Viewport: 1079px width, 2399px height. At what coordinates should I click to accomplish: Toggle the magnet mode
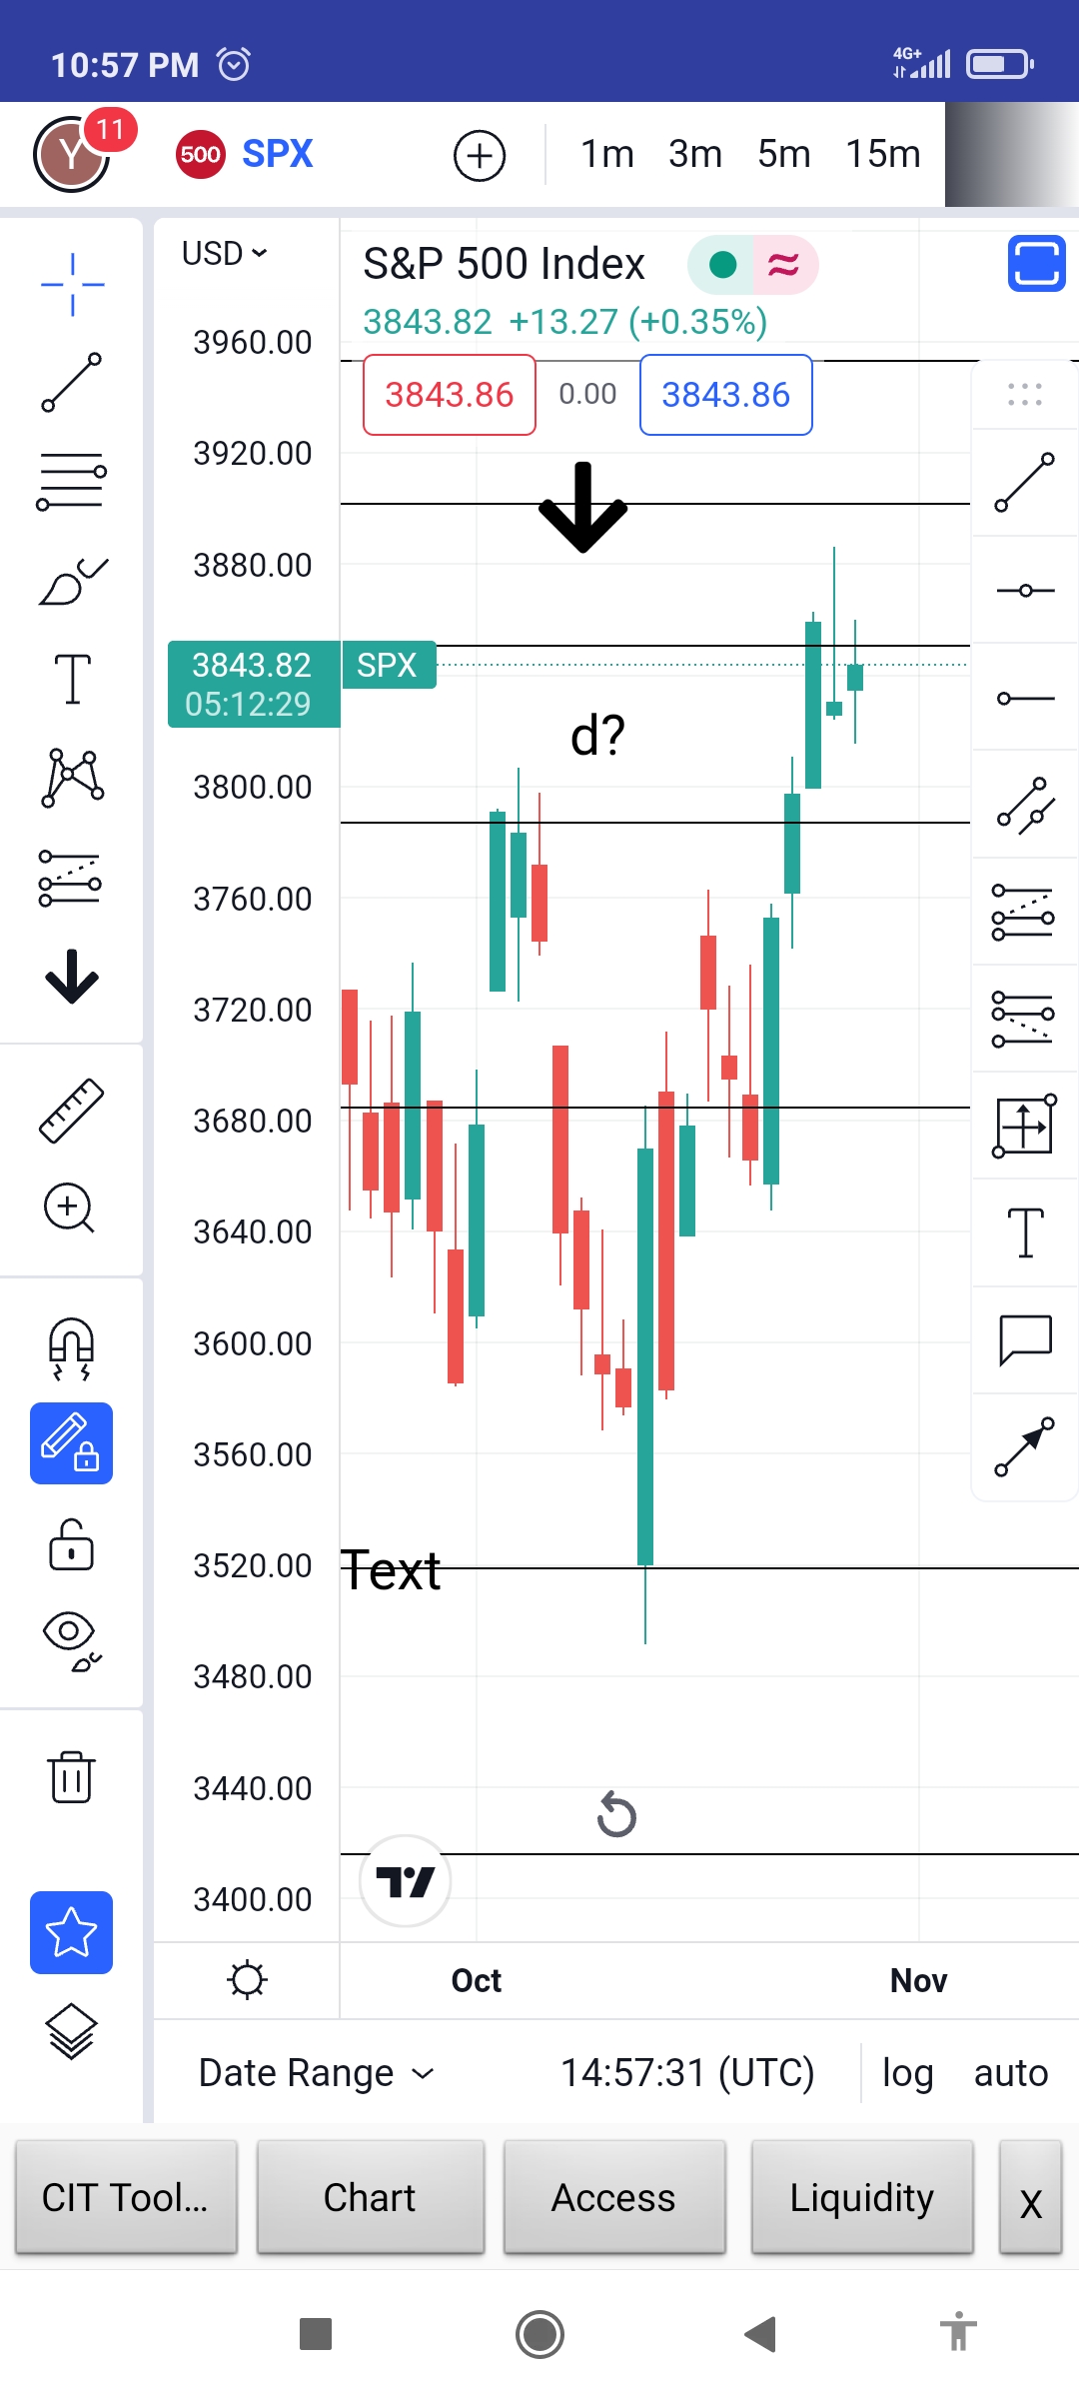72,1348
